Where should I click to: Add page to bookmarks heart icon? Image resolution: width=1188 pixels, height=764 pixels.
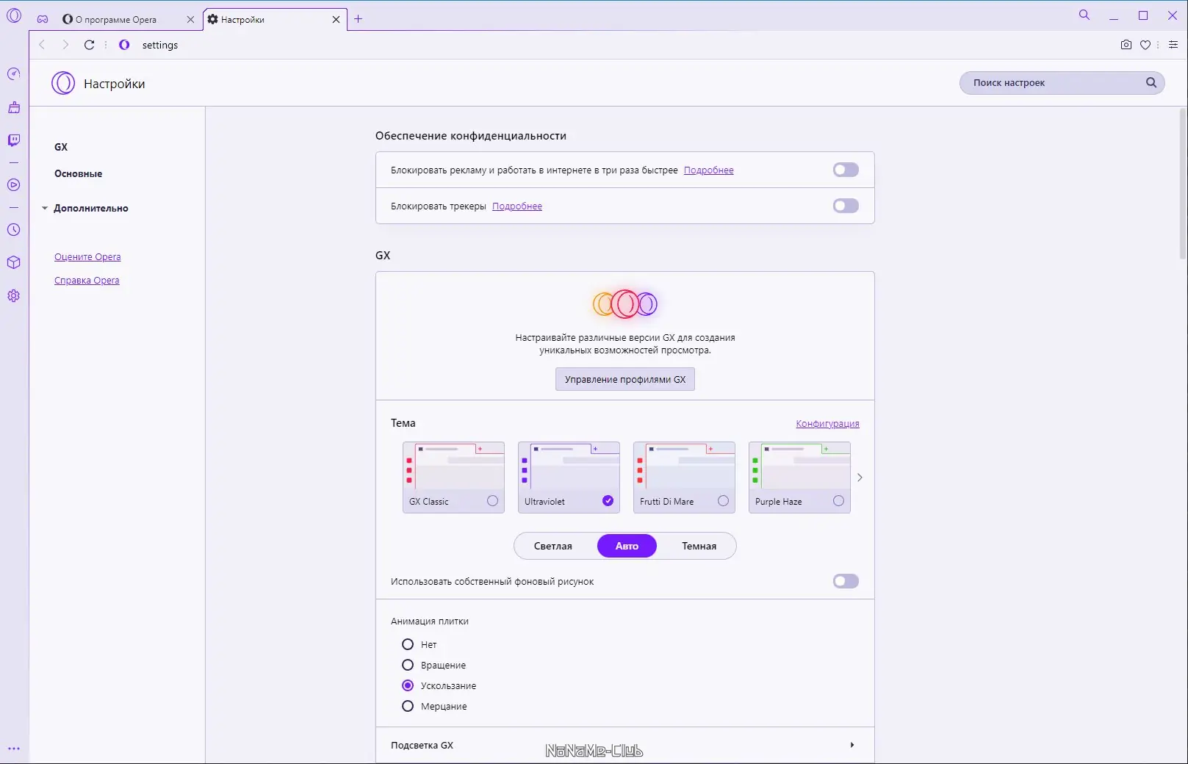coord(1145,45)
